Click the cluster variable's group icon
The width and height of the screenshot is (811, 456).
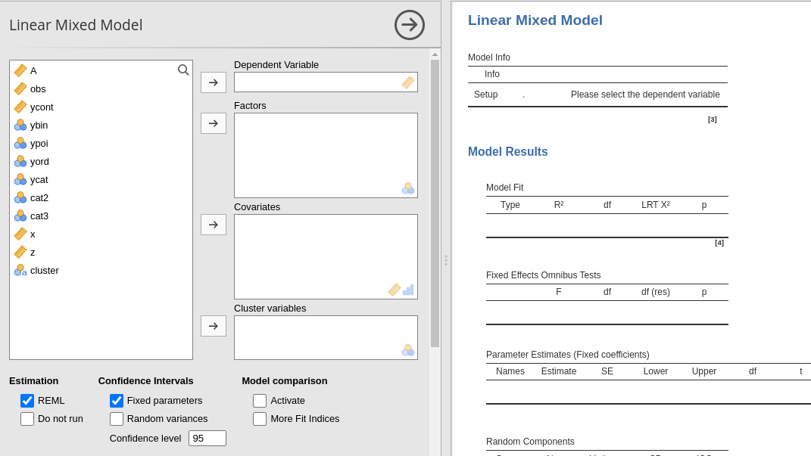[x=20, y=270]
